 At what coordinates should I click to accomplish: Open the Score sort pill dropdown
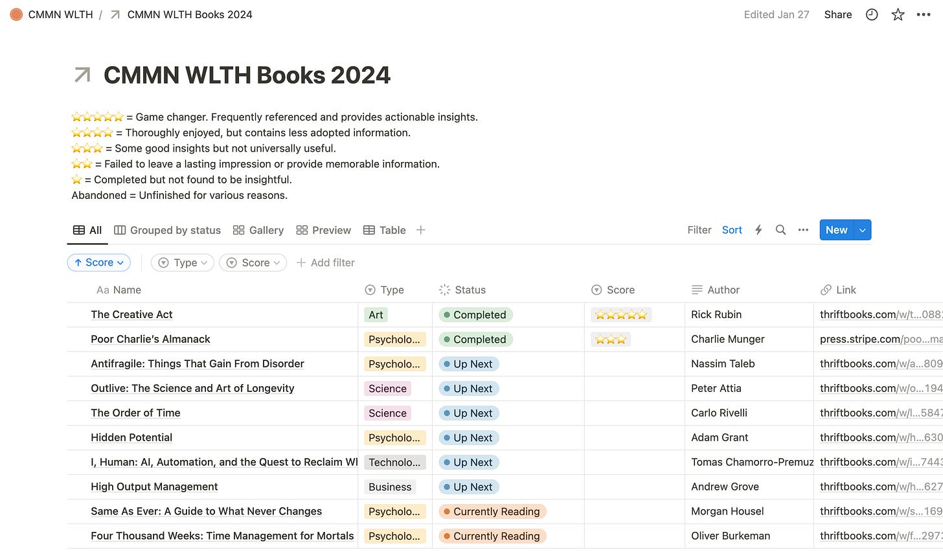[99, 262]
